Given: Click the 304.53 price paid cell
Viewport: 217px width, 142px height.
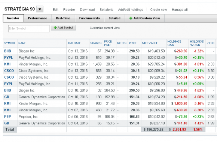Looking at the screenshot, I should (x=110, y=90).
